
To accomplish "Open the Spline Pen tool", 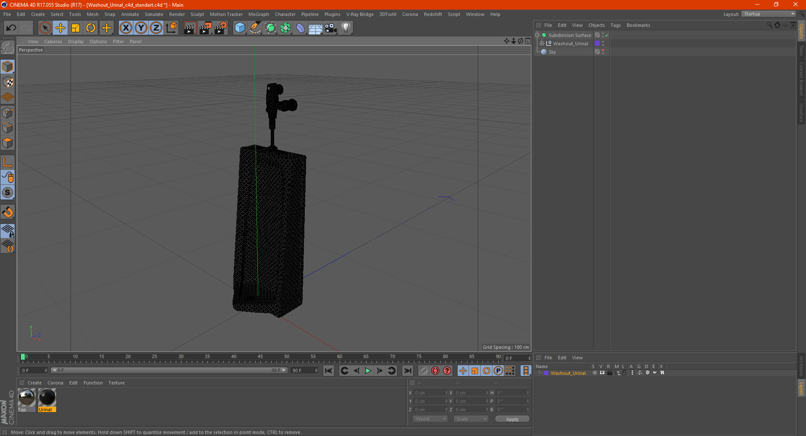I will point(255,28).
